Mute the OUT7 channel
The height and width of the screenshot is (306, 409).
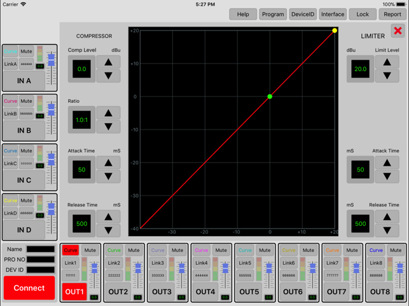[x=352, y=250]
